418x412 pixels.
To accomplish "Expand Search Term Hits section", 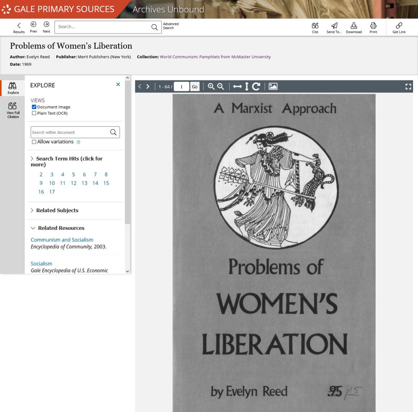I will (x=67, y=161).
